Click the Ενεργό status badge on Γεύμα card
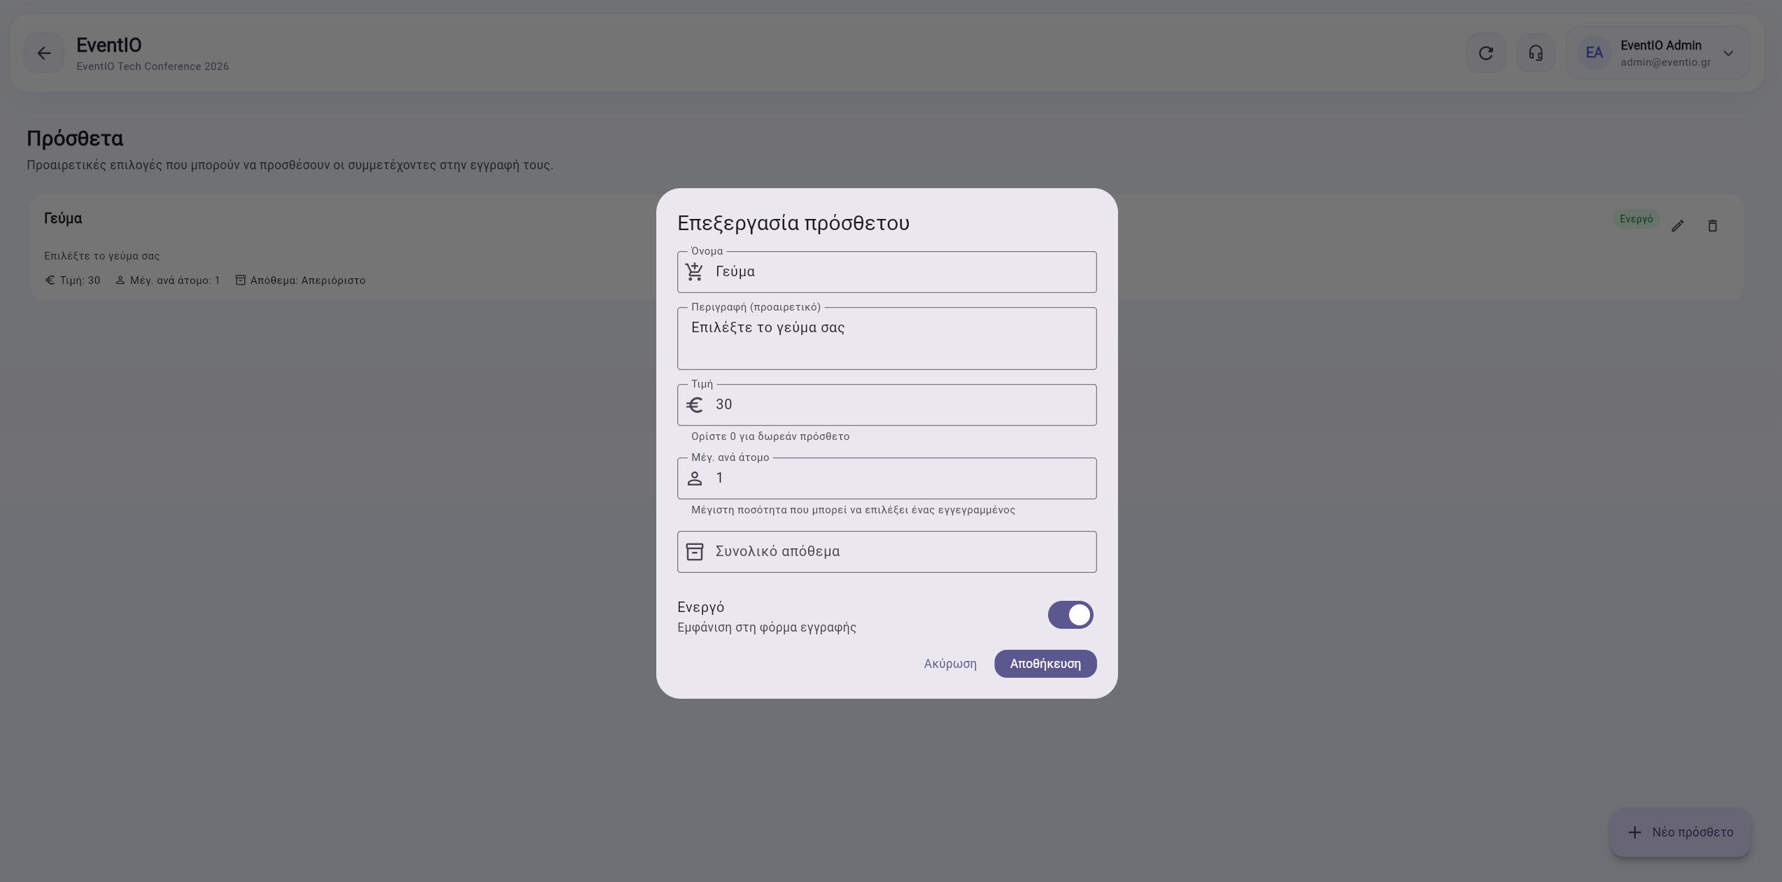This screenshot has width=1782, height=882. (x=1636, y=219)
